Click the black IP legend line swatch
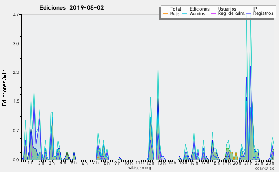Viewport: 279px width, 172px height. point(249,9)
